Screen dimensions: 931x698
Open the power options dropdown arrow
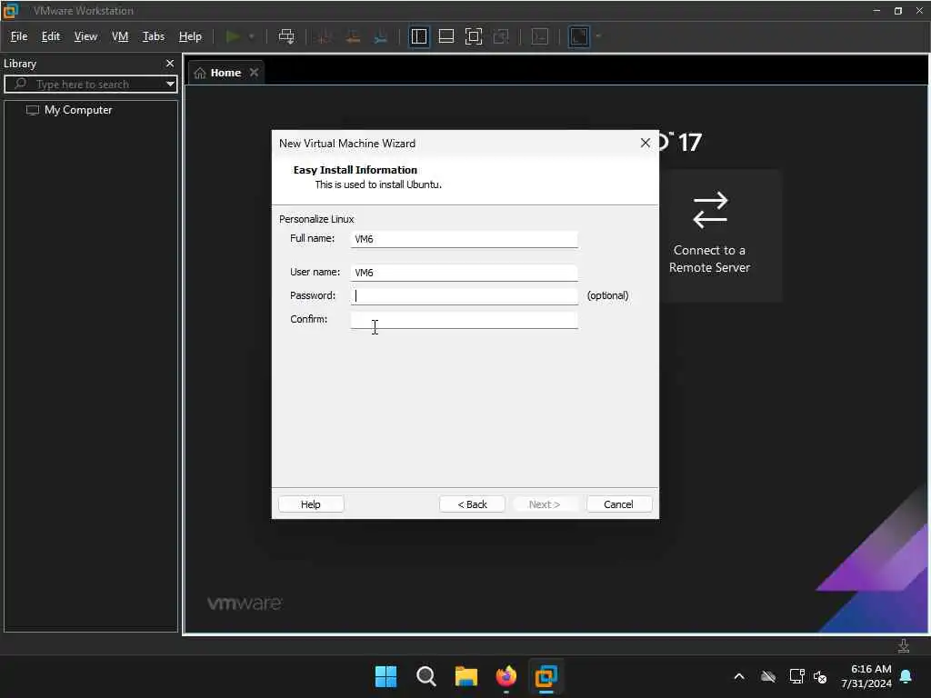coord(252,36)
